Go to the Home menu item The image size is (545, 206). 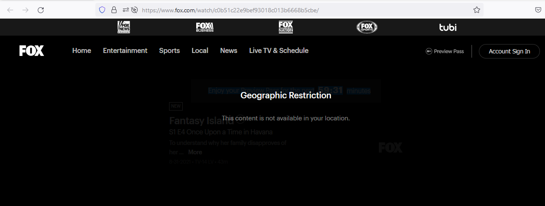pos(82,50)
